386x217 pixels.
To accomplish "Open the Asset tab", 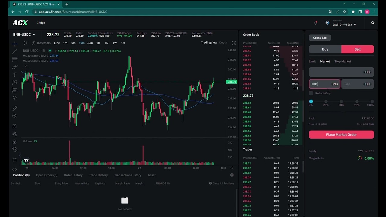I will pyautogui.click(x=152, y=175).
